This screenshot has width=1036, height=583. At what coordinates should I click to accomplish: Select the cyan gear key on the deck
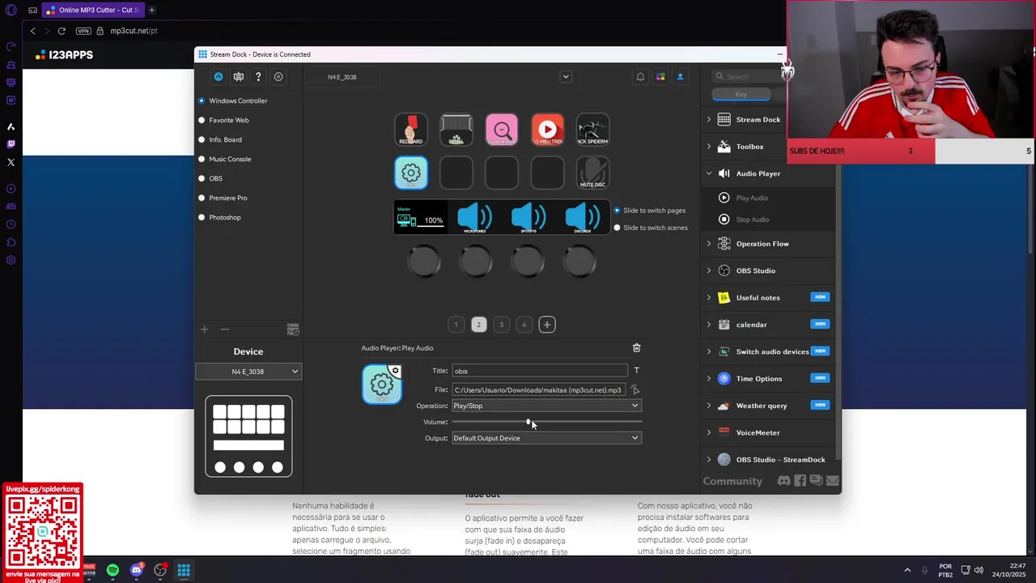[x=411, y=173]
